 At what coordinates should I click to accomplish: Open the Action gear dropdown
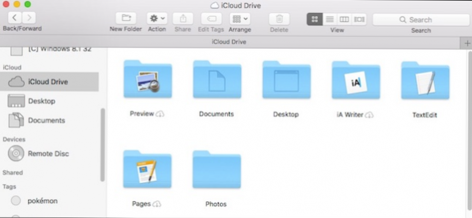[x=157, y=18]
